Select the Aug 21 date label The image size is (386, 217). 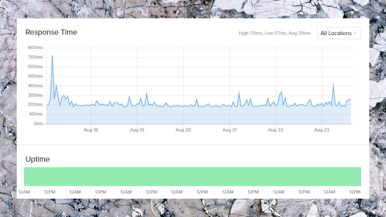click(x=230, y=130)
